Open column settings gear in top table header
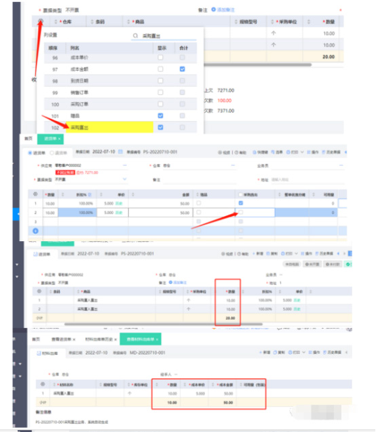Viewport: 376px width, 432px height. (x=41, y=21)
